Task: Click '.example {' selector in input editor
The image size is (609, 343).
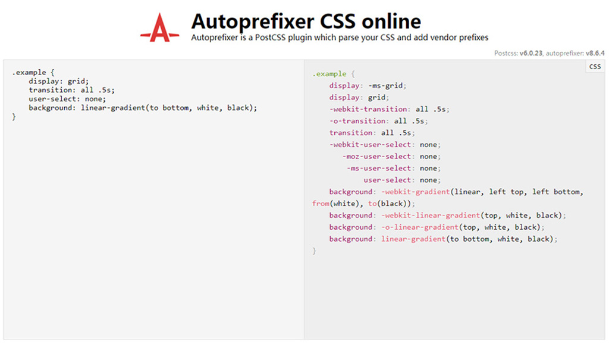Action: [x=33, y=72]
